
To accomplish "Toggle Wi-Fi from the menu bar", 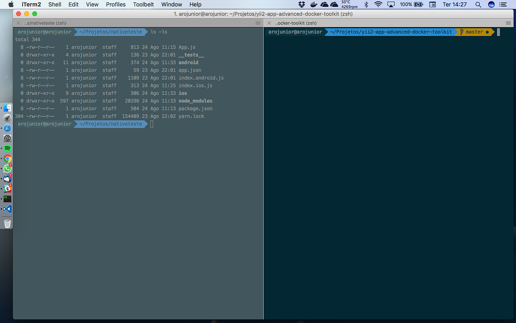I will pos(378,4).
